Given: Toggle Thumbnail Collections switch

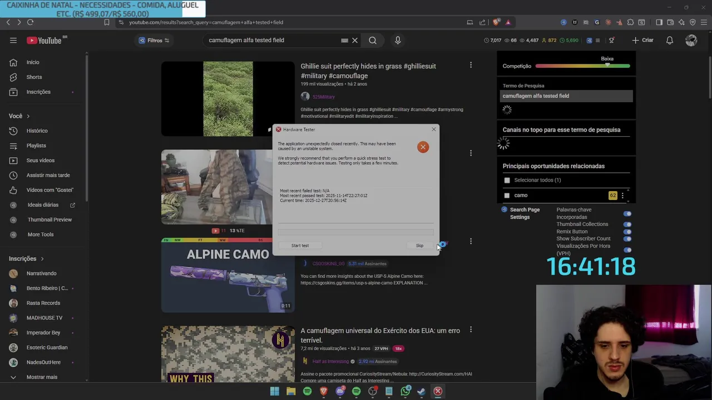Looking at the screenshot, I should point(627,224).
